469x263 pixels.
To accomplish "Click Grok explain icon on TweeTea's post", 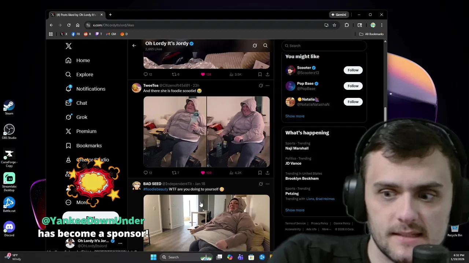I will pyautogui.click(x=261, y=85).
